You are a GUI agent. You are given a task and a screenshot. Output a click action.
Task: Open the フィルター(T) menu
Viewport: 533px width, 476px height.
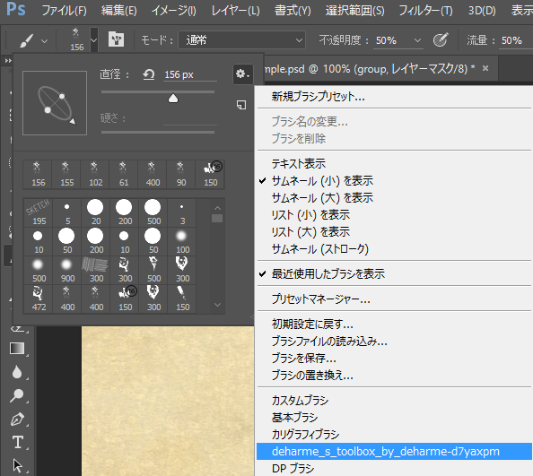[425, 11]
